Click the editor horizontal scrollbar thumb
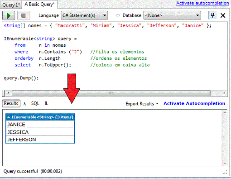 pyautogui.click(x=111, y=93)
